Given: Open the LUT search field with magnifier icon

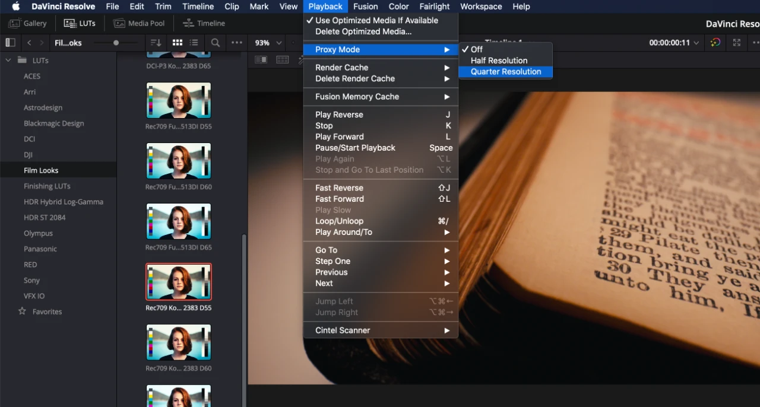Looking at the screenshot, I should point(215,42).
